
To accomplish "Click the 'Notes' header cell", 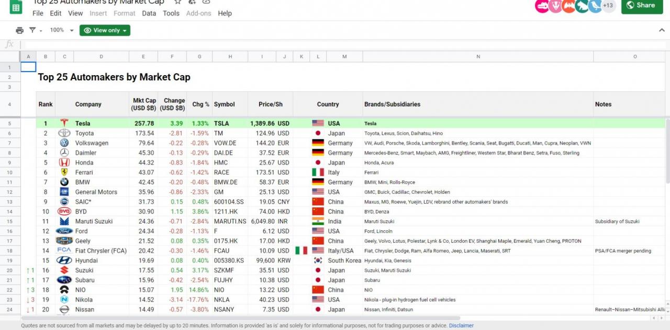I will coord(629,104).
